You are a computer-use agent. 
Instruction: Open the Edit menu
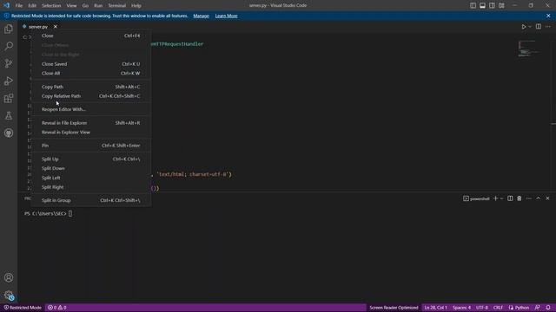tap(32, 6)
